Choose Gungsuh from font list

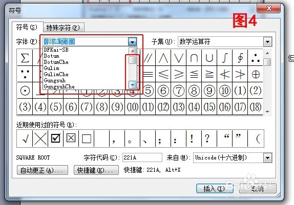[86, 80]
